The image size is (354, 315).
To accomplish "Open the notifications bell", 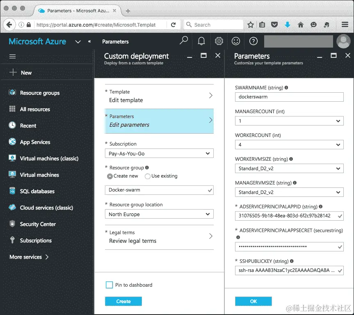I will [x=201, y=41].
